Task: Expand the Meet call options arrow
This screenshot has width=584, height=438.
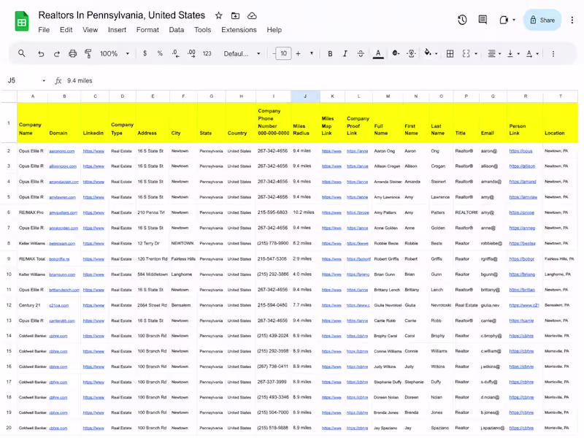Action: point(514,20)
